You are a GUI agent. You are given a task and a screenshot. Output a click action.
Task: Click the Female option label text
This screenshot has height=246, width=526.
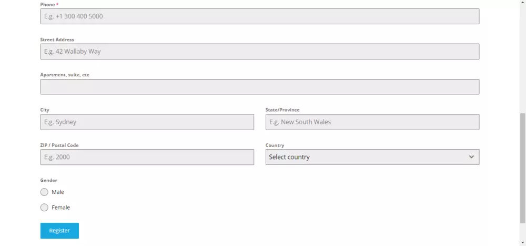coord(60,208)
